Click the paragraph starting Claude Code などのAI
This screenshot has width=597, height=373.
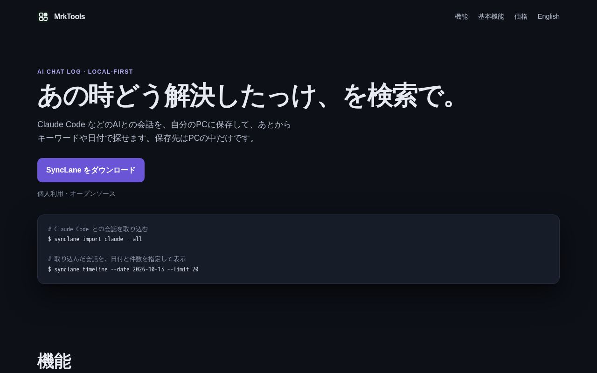click(164, 131)
